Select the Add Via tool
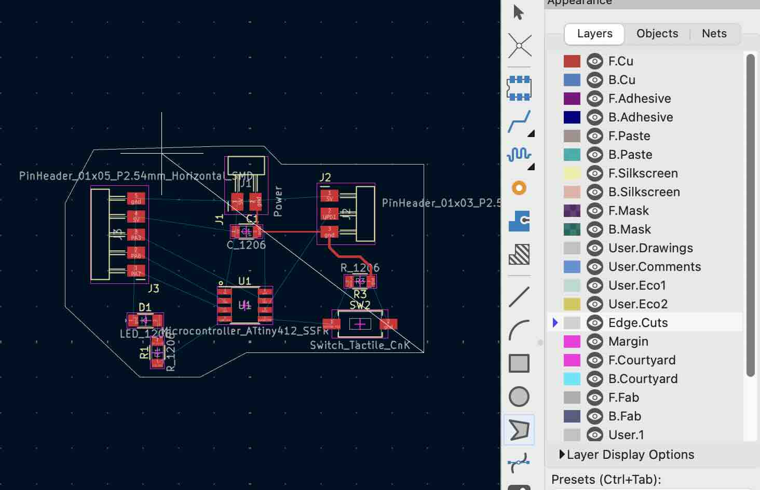 (519, 188)
